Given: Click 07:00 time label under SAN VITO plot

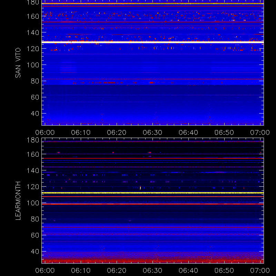Looking at the screenshot, I should [260, 132].
